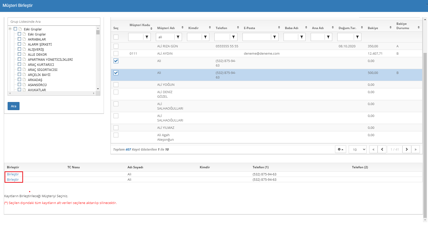Go to previous page arrow
The image size is (428, 225).
(382, 149)
